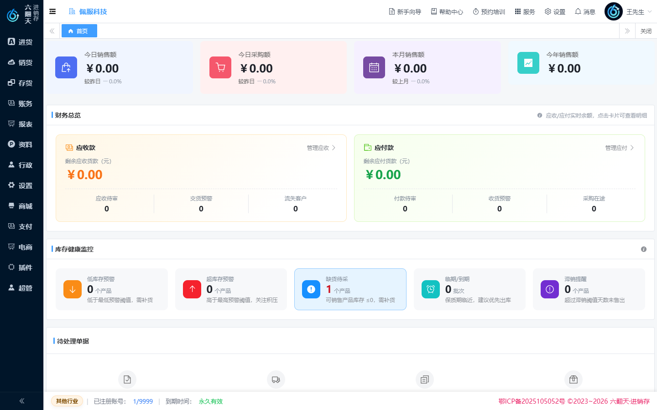
Task: Open the 缺货待采 card
Action: pos(350,289)
